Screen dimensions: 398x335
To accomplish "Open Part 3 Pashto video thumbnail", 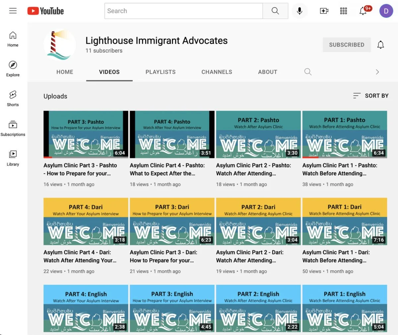I will click(x=86, y=135).
